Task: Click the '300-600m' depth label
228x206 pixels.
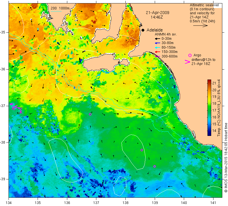Action: point(170,56)
